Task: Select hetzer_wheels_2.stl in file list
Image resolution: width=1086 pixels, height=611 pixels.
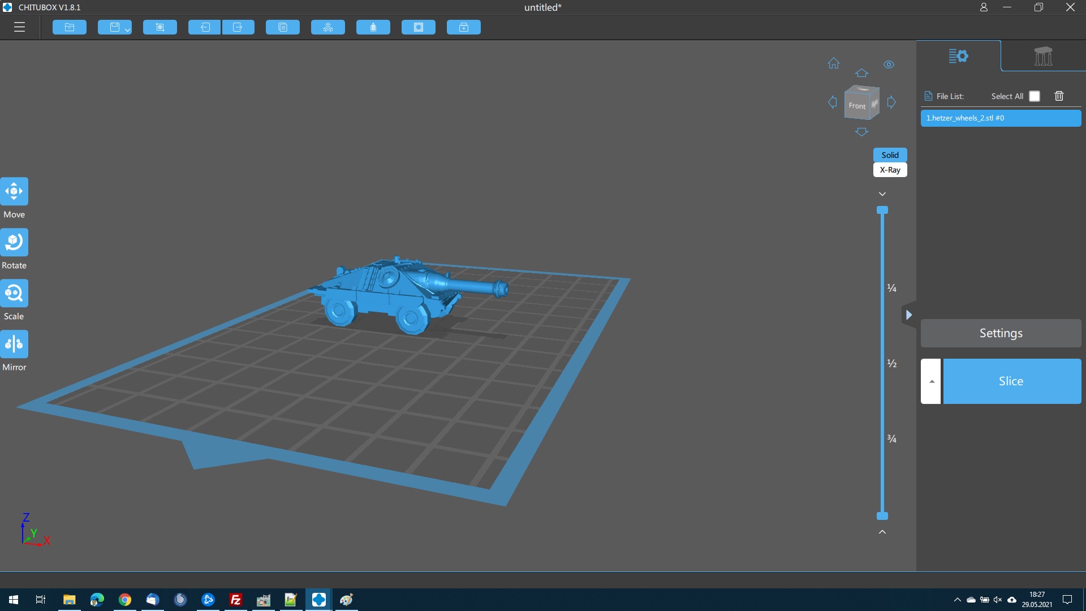Action: (1000, 118)
